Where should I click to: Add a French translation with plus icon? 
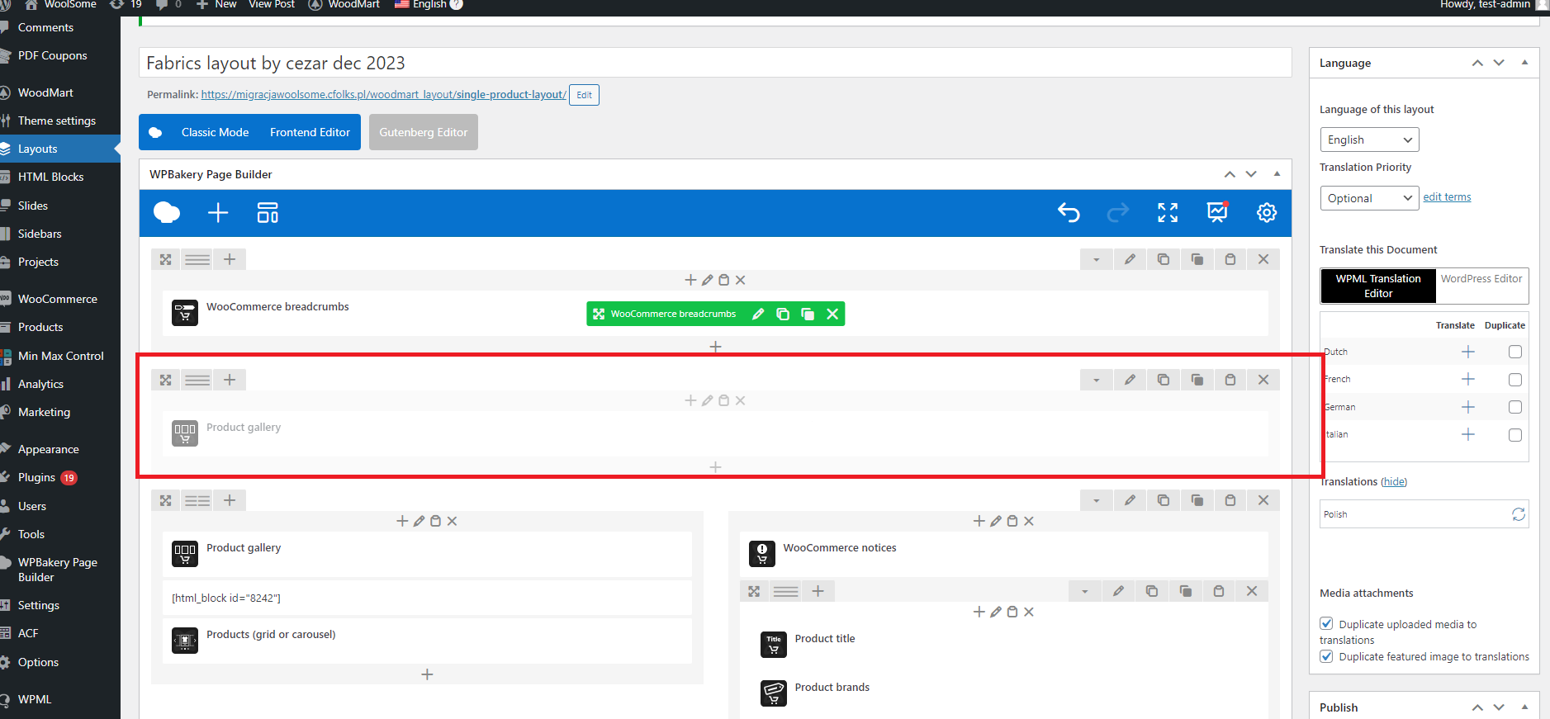(1468, 379)
